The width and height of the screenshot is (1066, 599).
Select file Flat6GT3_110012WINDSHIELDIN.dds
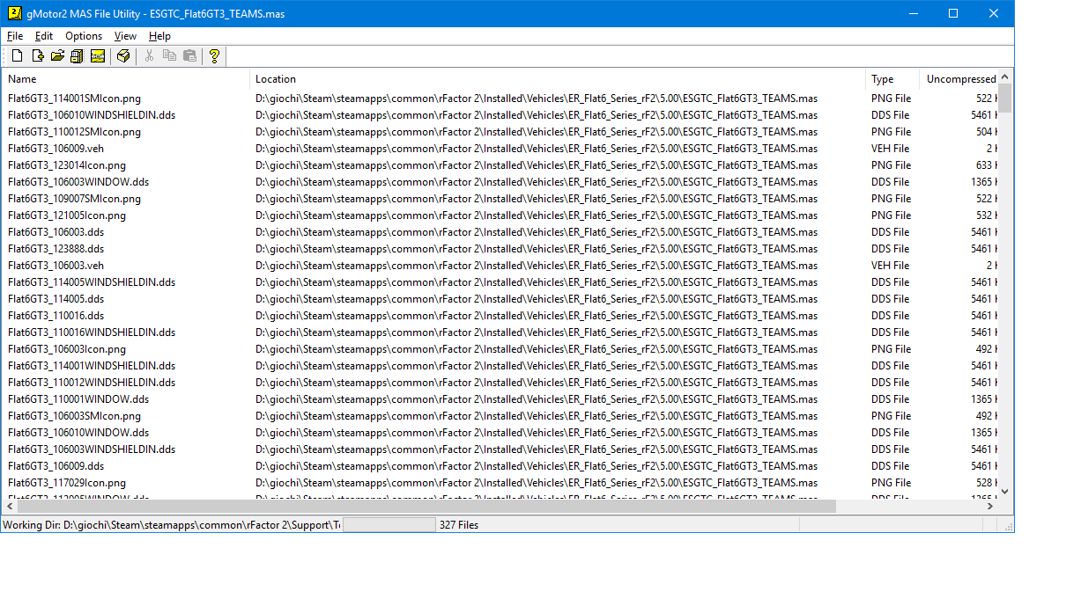tap(92, 383)
